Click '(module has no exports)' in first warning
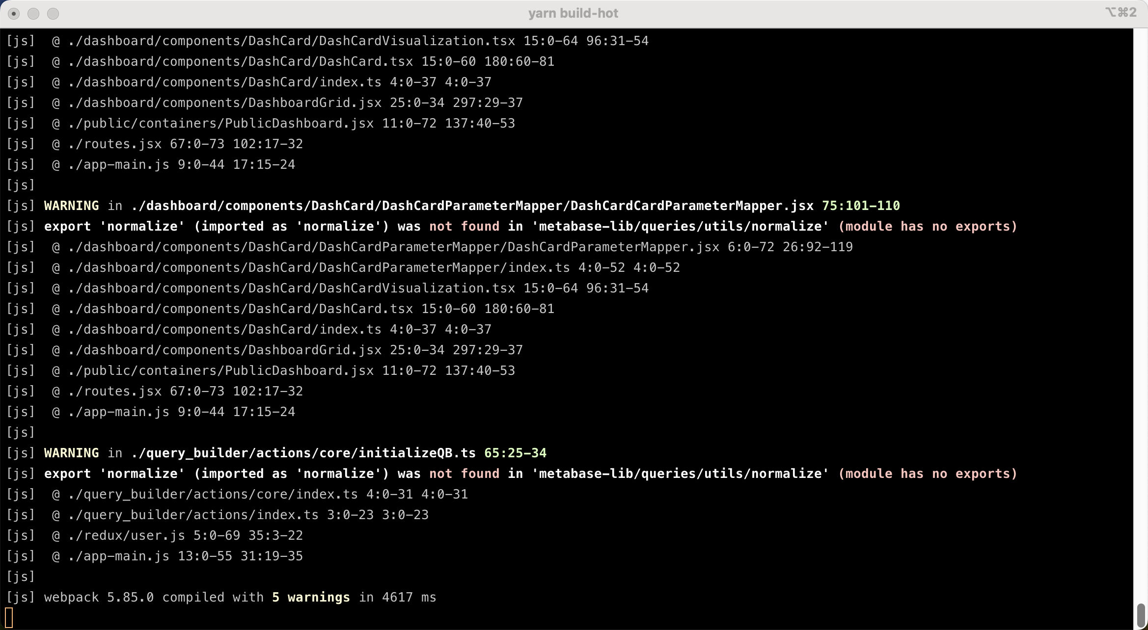This screenshot has width=1148, height=630. pyautogui.click(x=928, y=226)
